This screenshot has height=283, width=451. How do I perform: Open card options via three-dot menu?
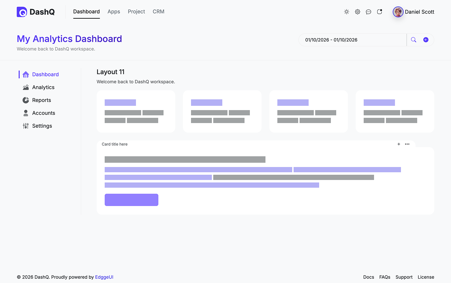coord(407,144)
